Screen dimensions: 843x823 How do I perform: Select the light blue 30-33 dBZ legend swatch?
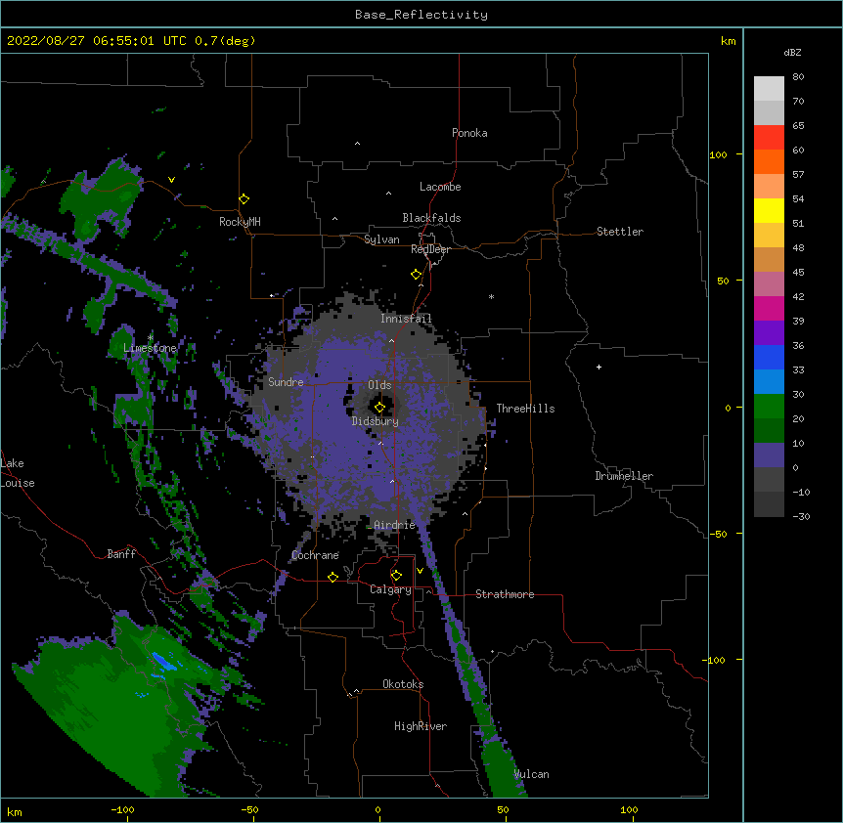(769, 381)
